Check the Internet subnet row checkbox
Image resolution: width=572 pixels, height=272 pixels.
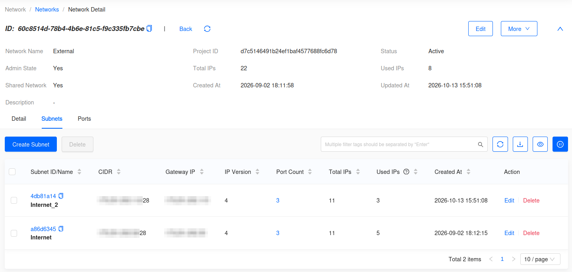[14, 233]
